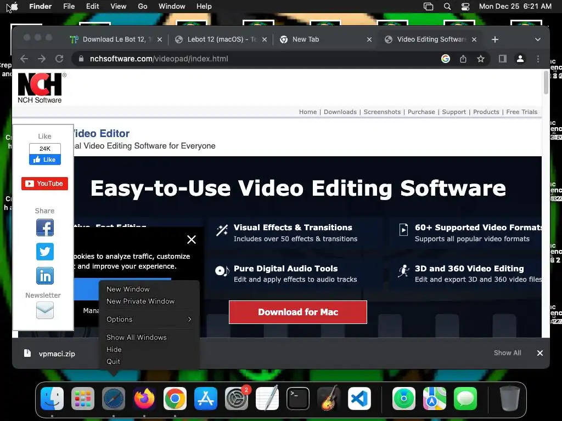Open the Home navigation link
562x421 pixels.
(x=308, y=112)
